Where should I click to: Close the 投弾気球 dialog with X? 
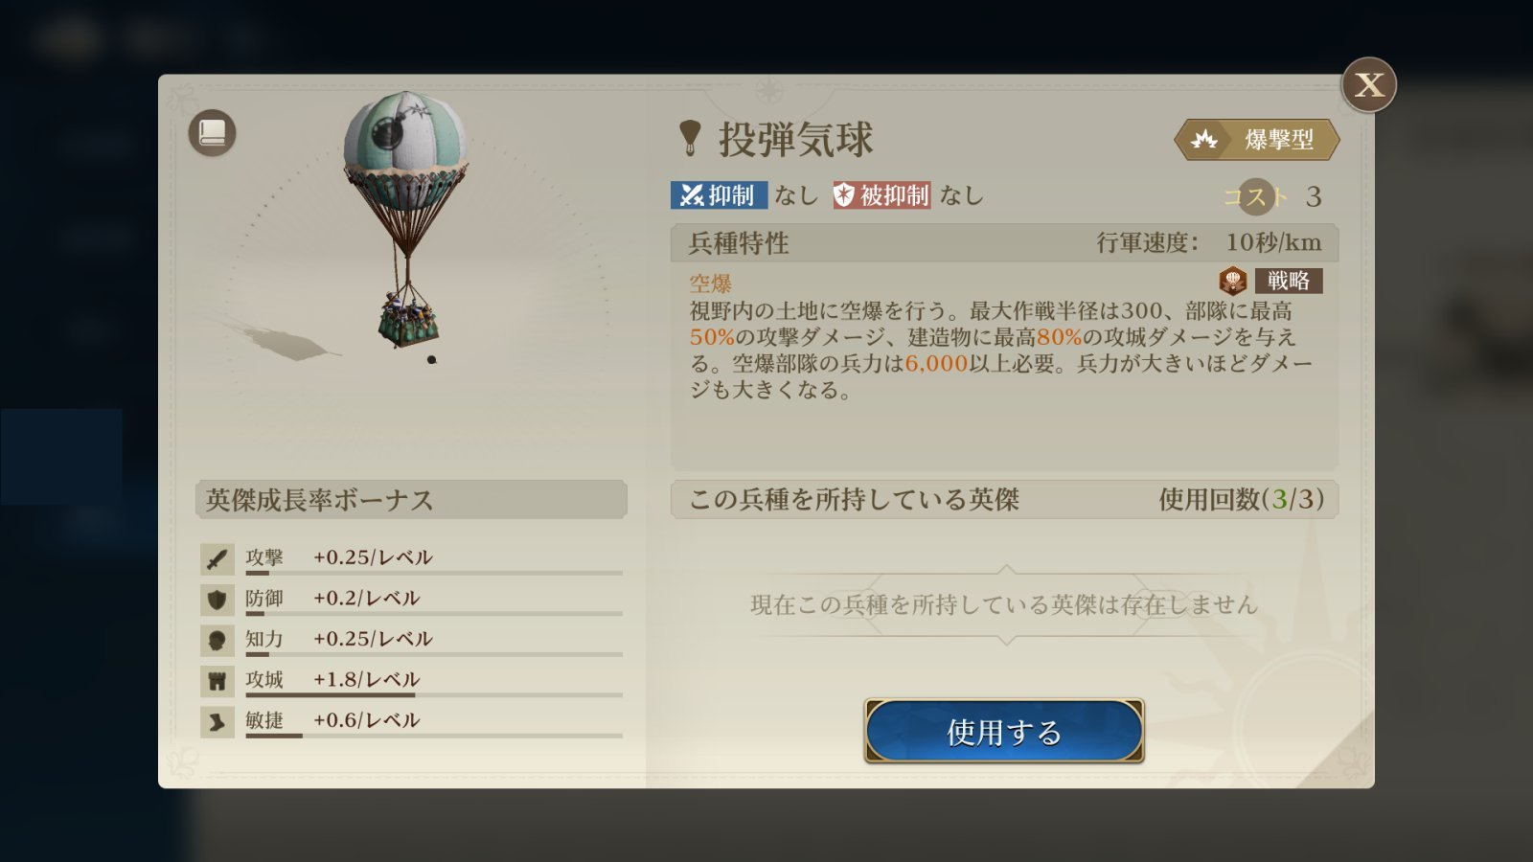pyautogui.click(x=1369, y=85)
